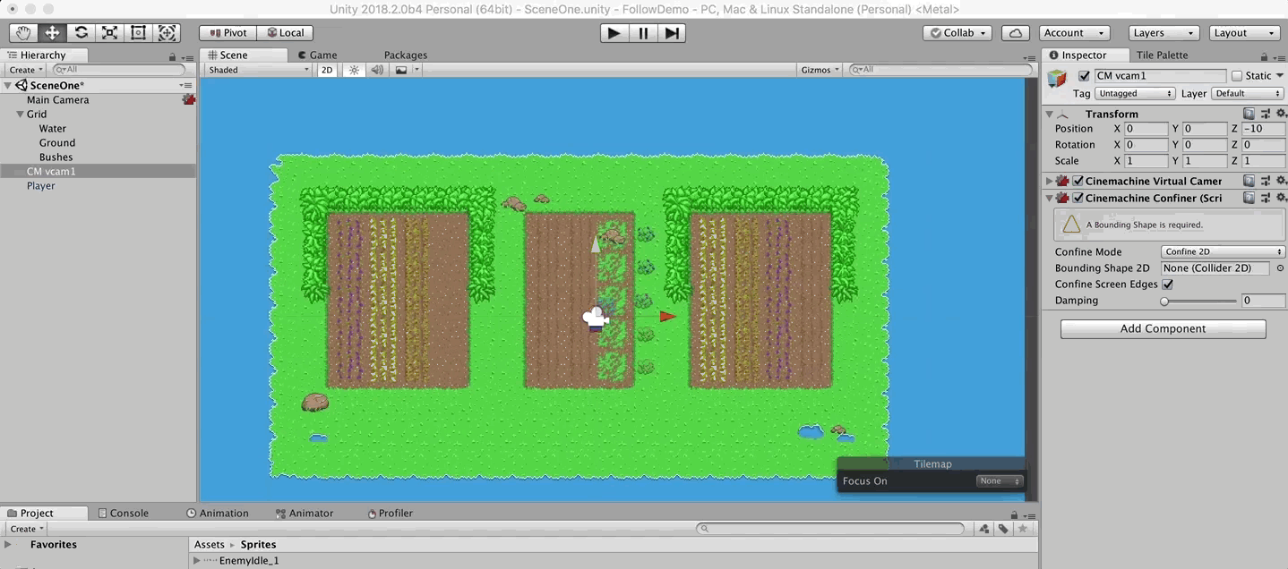Image resolution: width=1288 pixels, height=569 pixels.
Task: Adjust the Damping slider
Action: 1164,301
